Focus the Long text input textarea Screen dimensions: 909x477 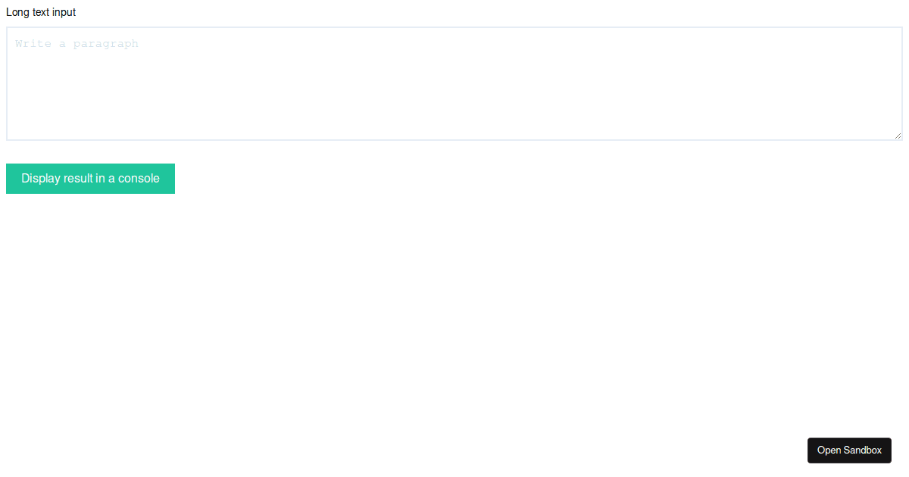[x=454, y=84]
